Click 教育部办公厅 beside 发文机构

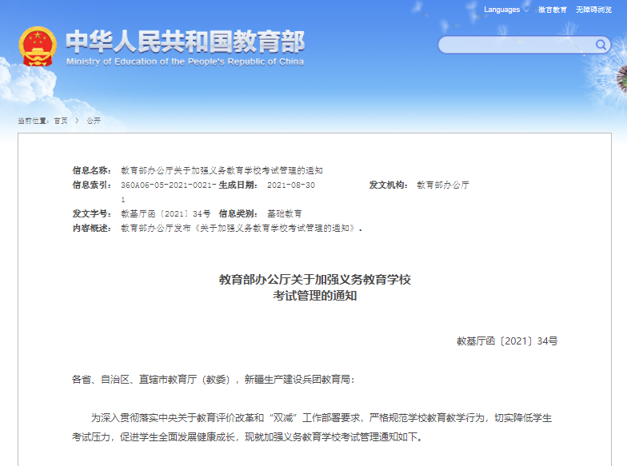(443, 185)
